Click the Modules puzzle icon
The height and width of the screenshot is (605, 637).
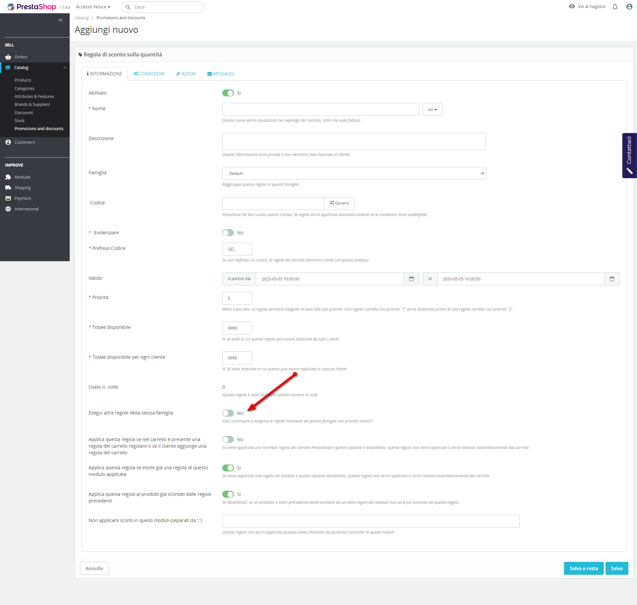[x=8, y=177]
